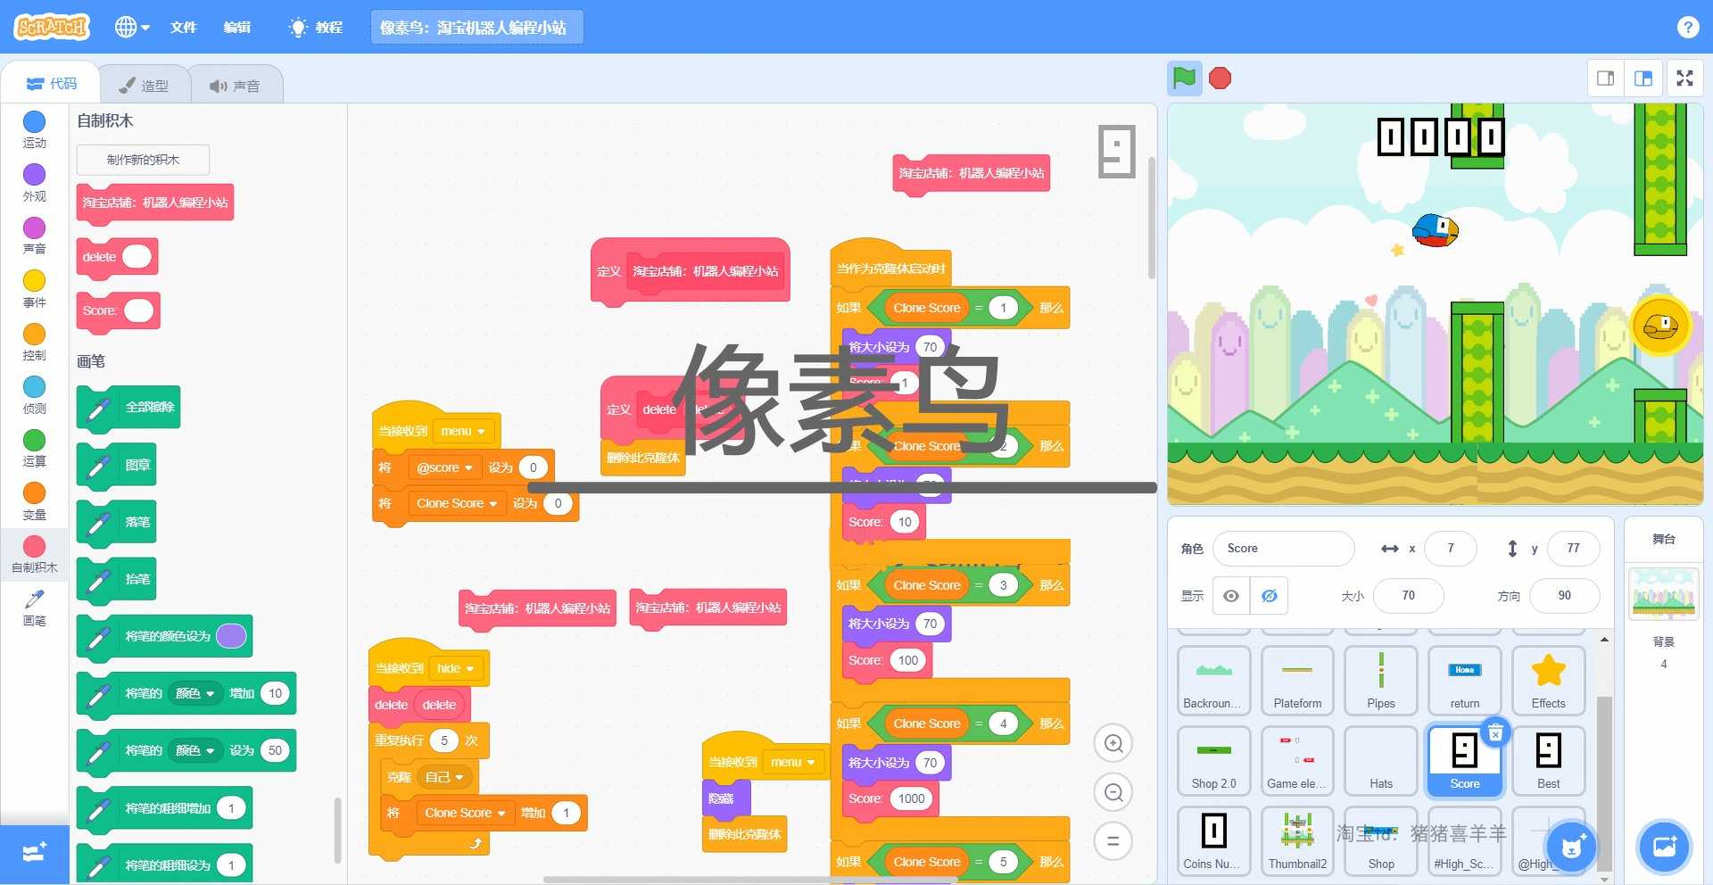The image size is (1713, 885).
Task: Switch to large stage layout
Action: pyautogui.click(x=1643, y=79)
